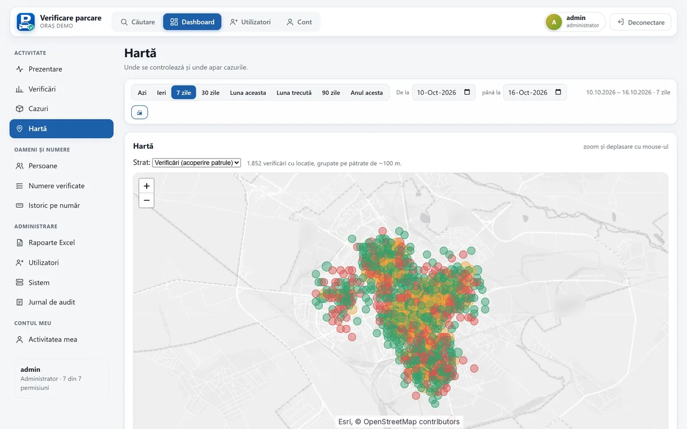
Task: Select the Luna aceasta date range
Action: [x=248, y=93]
